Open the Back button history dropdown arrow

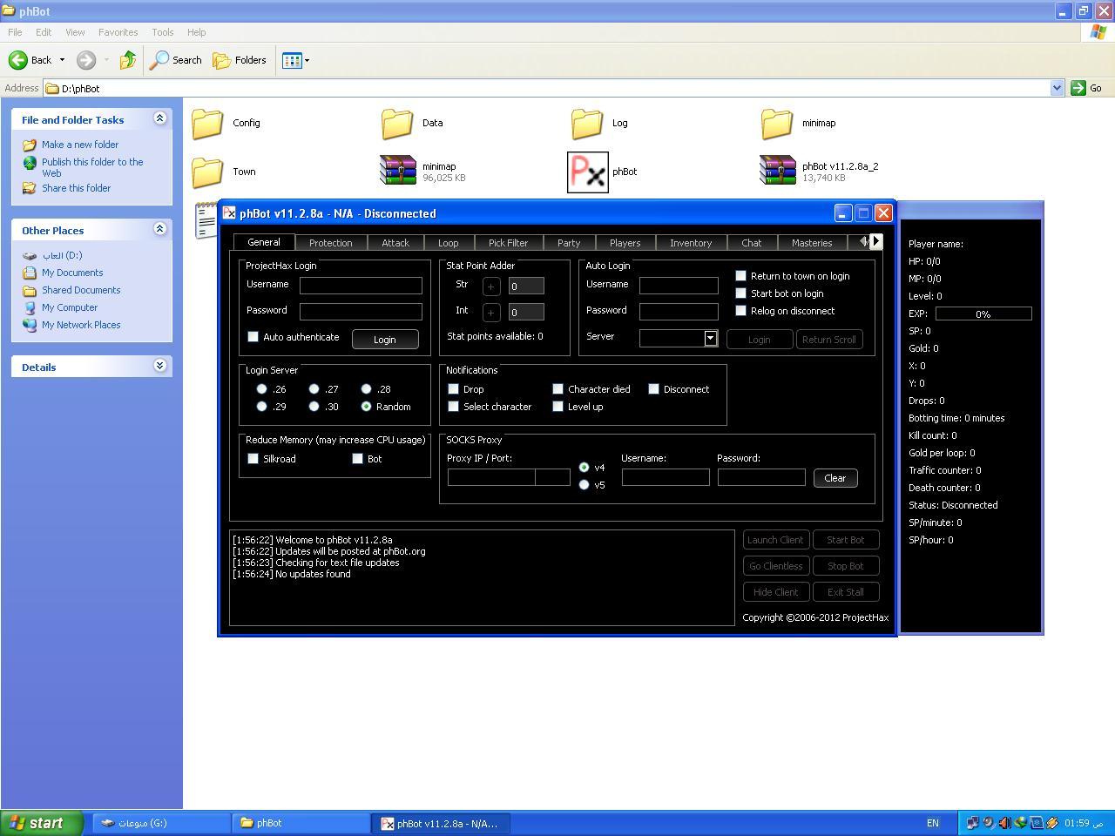tap(62, 60)
